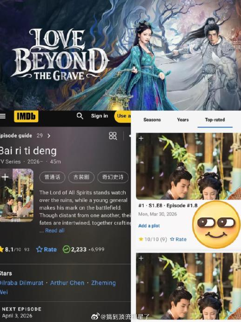241x322 pixels.
Task: Click the IMDb logo
Action: pyautogui.click(x=26, y=117)
